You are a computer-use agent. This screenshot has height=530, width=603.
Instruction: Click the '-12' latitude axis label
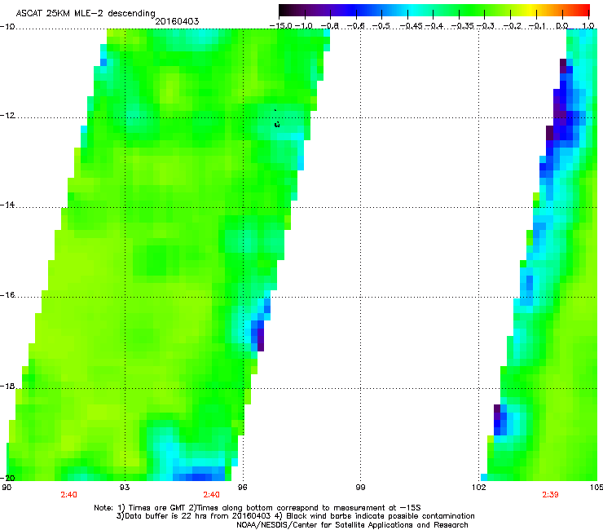(7, 116)
